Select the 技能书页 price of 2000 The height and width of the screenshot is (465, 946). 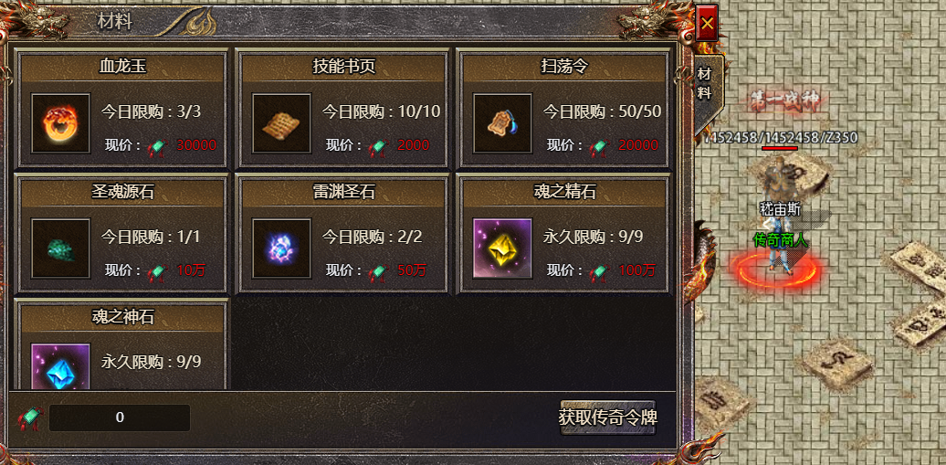[414, 145]
